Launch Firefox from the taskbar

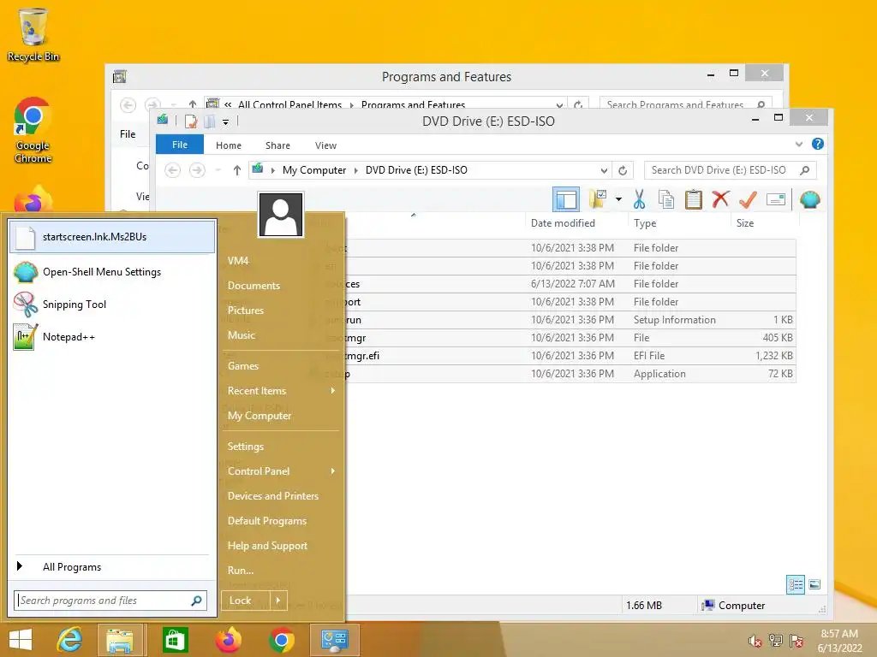point(228,640)
